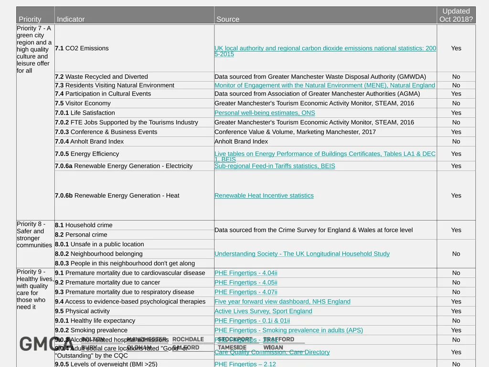Select the 8.2 Personal crime cell
The width and height of the screenshot is (489, 367).
[134, 235]
